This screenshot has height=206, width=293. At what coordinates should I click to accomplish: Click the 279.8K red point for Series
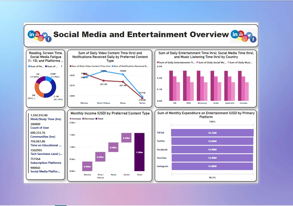(x=142, y=98)
